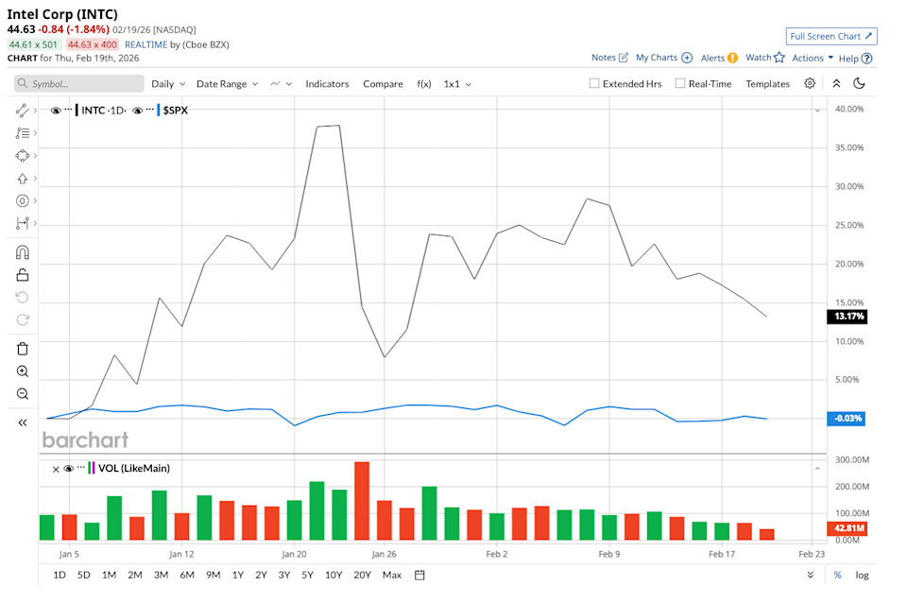
Task: Click the blue $SPX color swatch
Action: point(159,111)
